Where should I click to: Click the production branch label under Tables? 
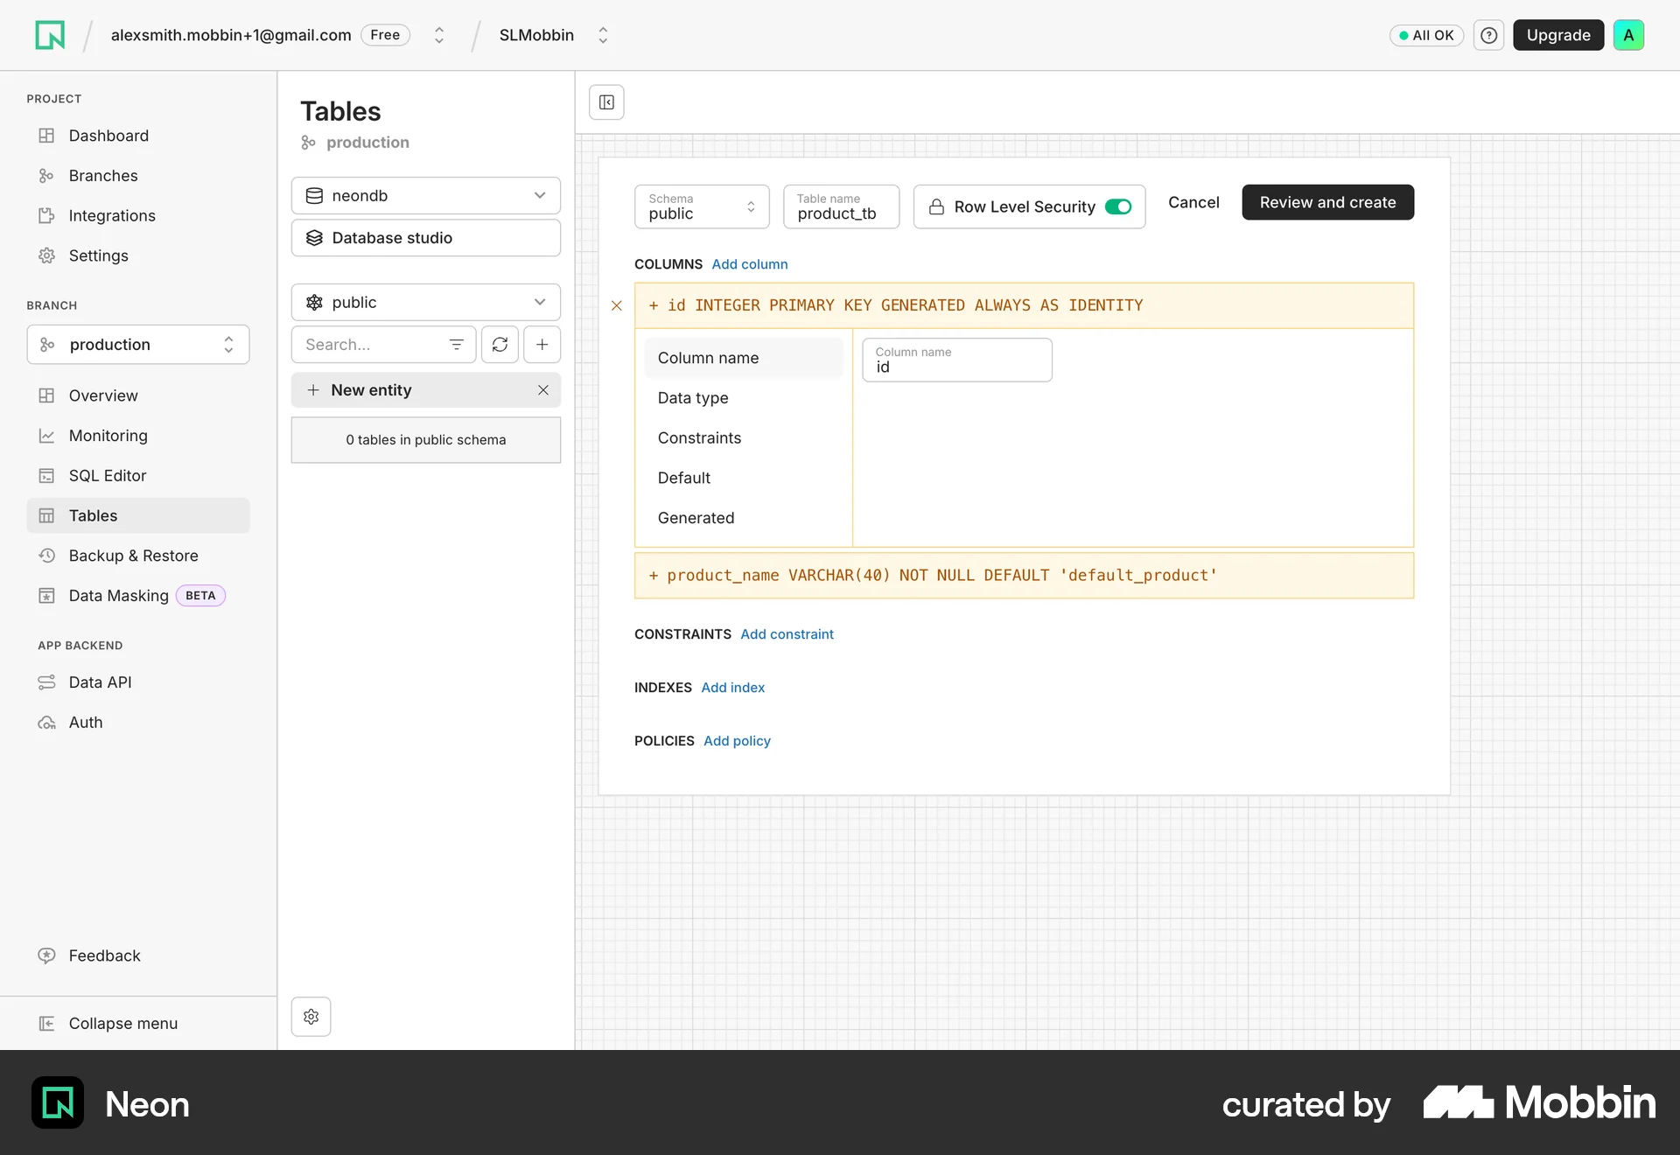367,143
